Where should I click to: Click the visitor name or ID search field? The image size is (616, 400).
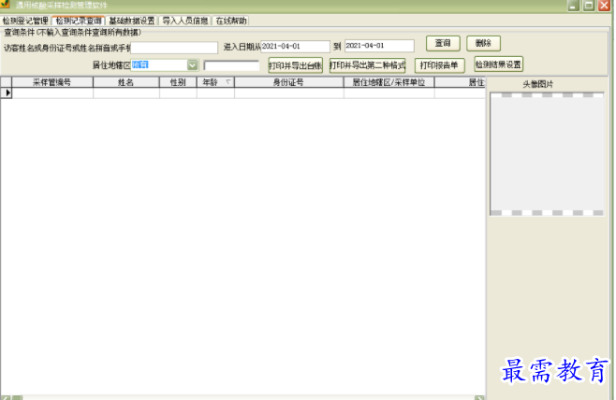174,48
